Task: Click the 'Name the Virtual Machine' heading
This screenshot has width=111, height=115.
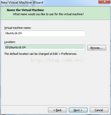Action: coord(25,10)
